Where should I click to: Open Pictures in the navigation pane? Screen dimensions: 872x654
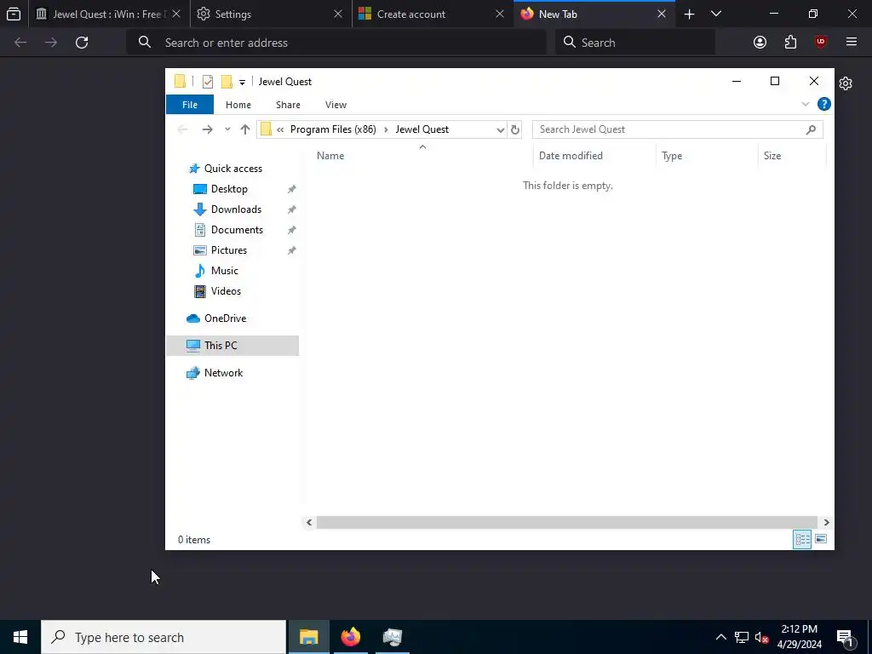(x=228, y=250)
